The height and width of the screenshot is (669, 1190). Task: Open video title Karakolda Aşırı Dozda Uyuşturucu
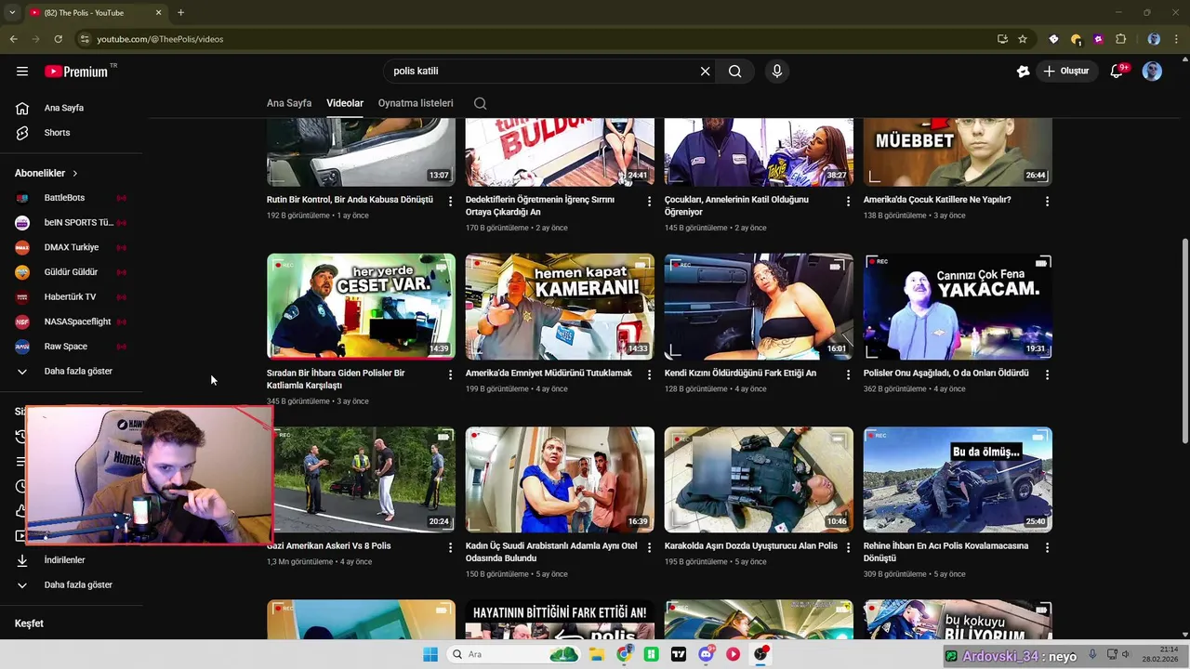point(750,546)
